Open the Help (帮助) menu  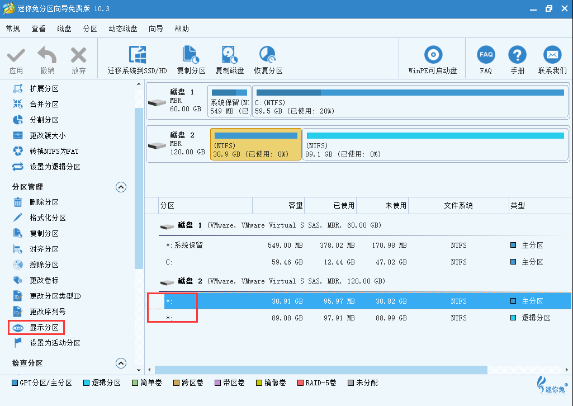tap(182, 29)
